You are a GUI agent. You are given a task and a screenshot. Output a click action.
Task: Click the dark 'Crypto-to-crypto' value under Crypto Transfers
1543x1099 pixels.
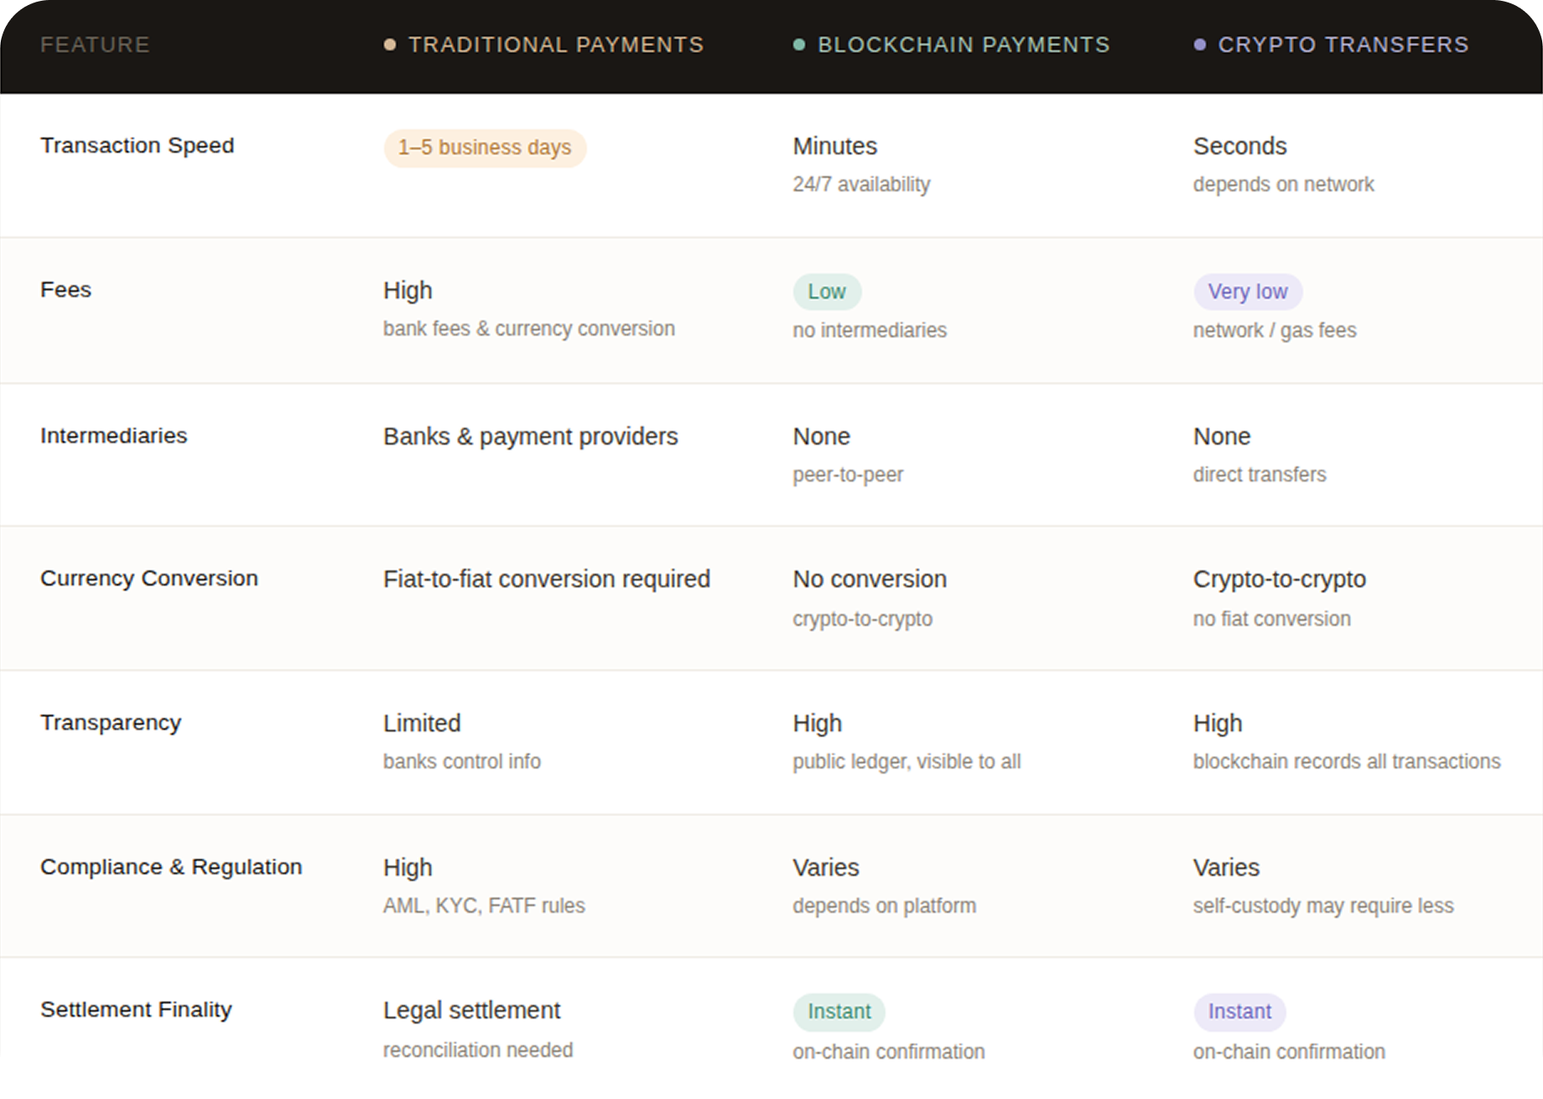tap(1279, 579)
